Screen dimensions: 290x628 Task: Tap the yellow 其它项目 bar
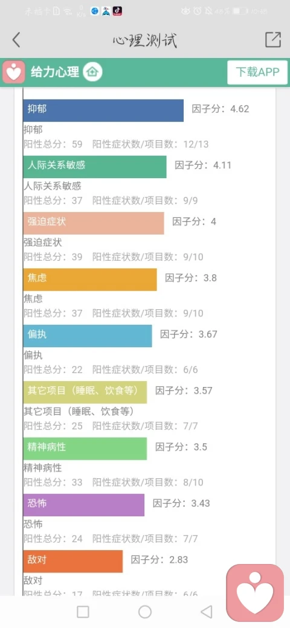85,392
